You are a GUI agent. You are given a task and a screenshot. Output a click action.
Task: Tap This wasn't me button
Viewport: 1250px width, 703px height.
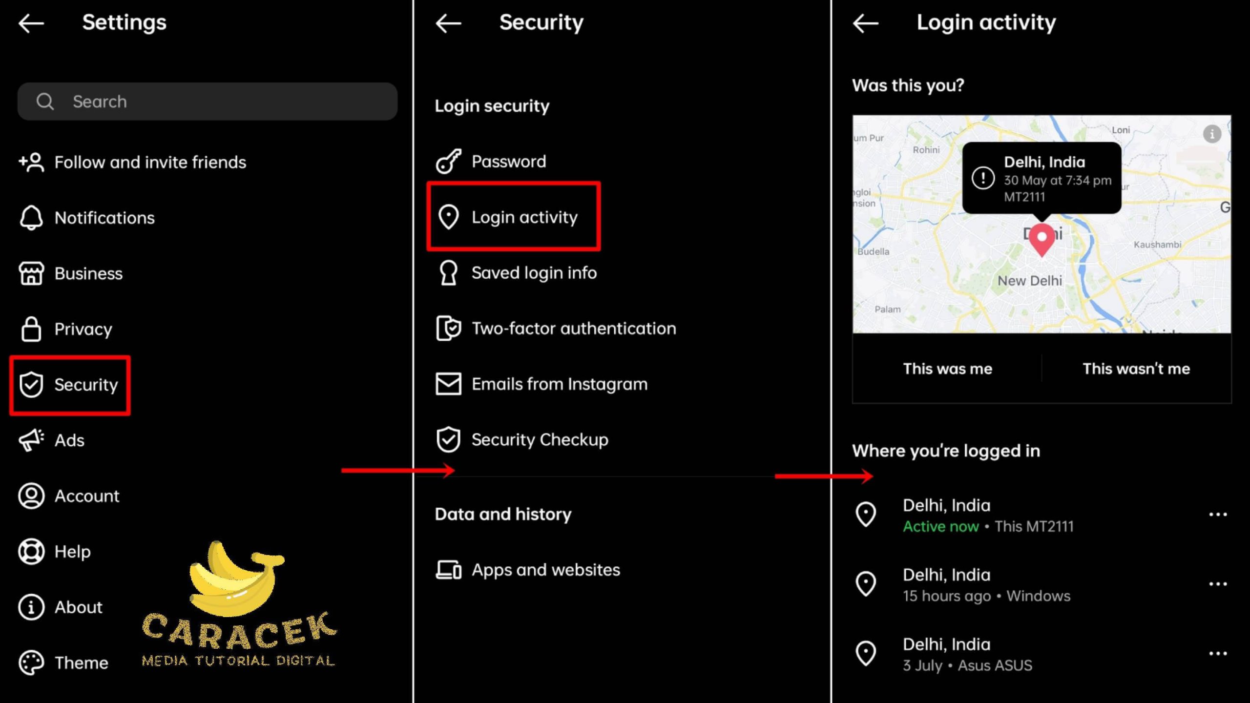[x=1136, y=369]
